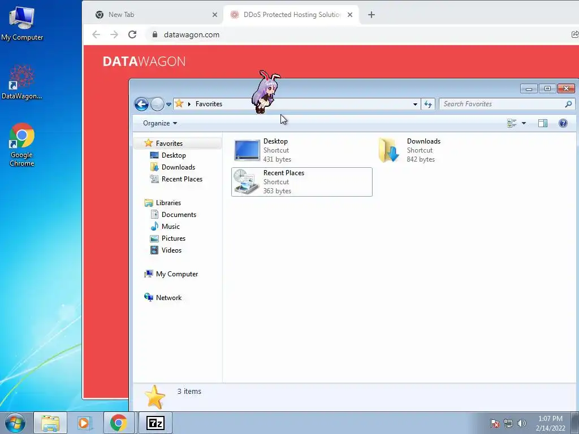The image size is (579, 434).
Task: Close the New Tab tab
Action: coord(214,15)
